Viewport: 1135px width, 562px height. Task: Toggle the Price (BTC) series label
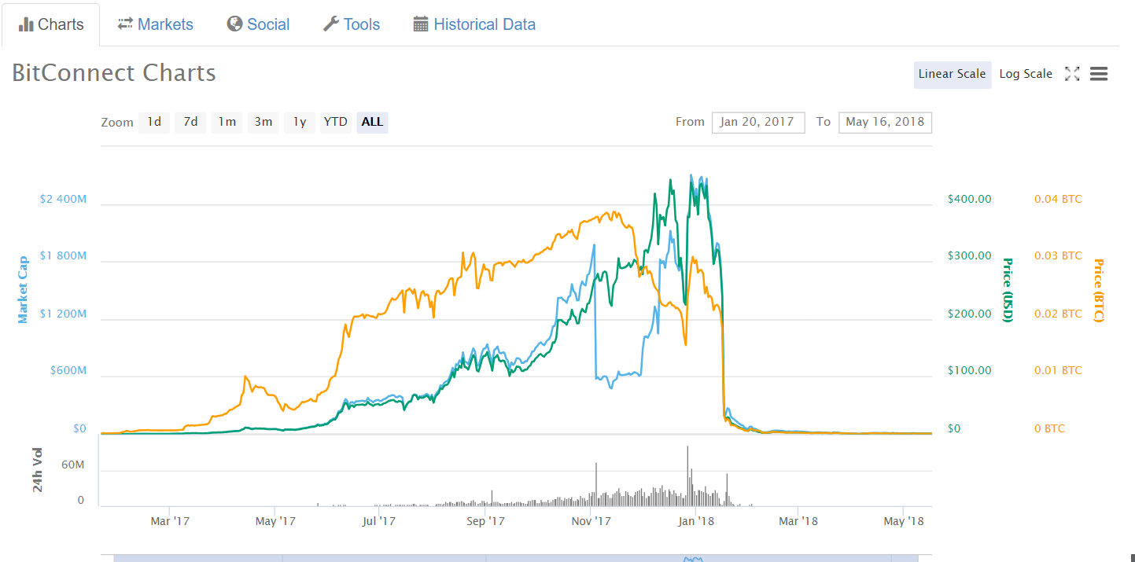[x=1099, y=289]
